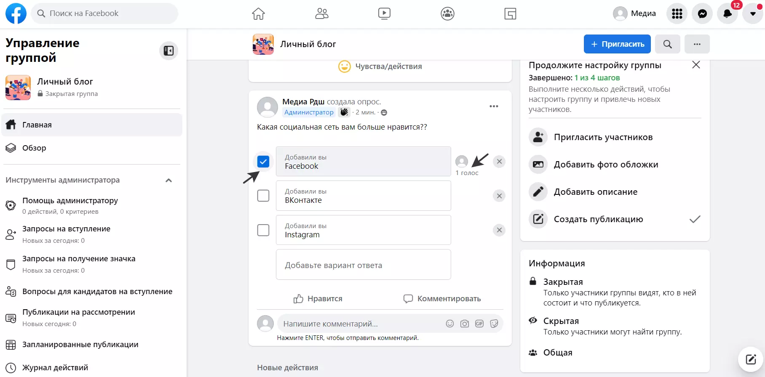
Task: Click the add answer option field
Action: pos(363,265)
